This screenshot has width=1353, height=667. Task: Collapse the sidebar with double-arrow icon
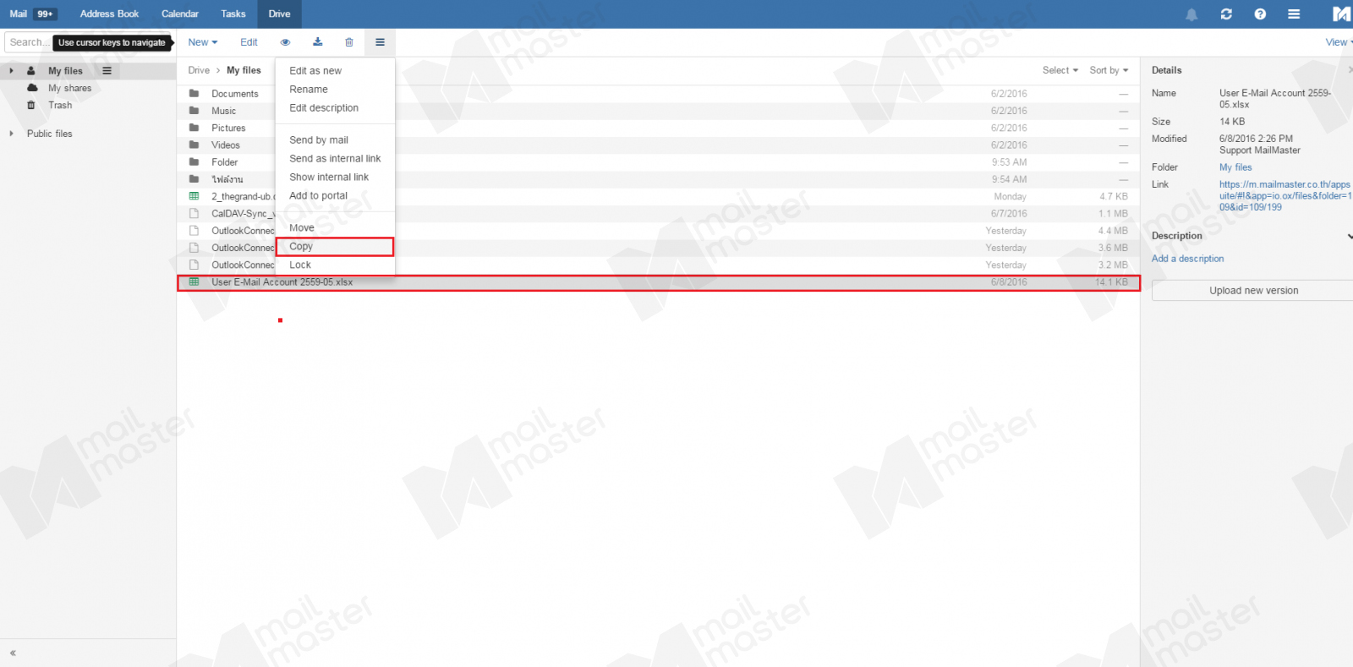(x=13, y=653)
